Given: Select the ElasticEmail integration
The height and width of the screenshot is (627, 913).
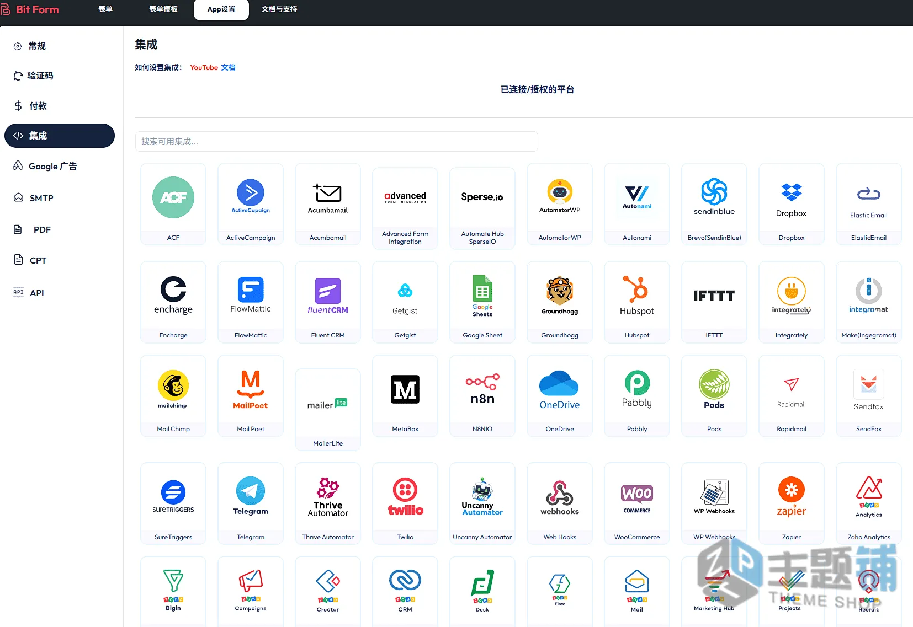Looking at the screenshot, I should pyautogui.click(x=869, y=204).
